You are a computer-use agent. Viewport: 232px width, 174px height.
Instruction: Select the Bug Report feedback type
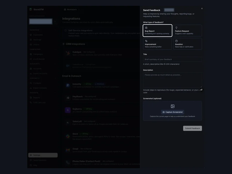pos(157,30)
